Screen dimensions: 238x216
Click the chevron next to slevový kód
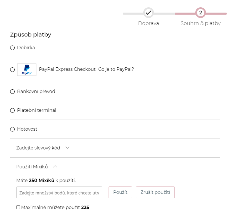tap(68, 148)
